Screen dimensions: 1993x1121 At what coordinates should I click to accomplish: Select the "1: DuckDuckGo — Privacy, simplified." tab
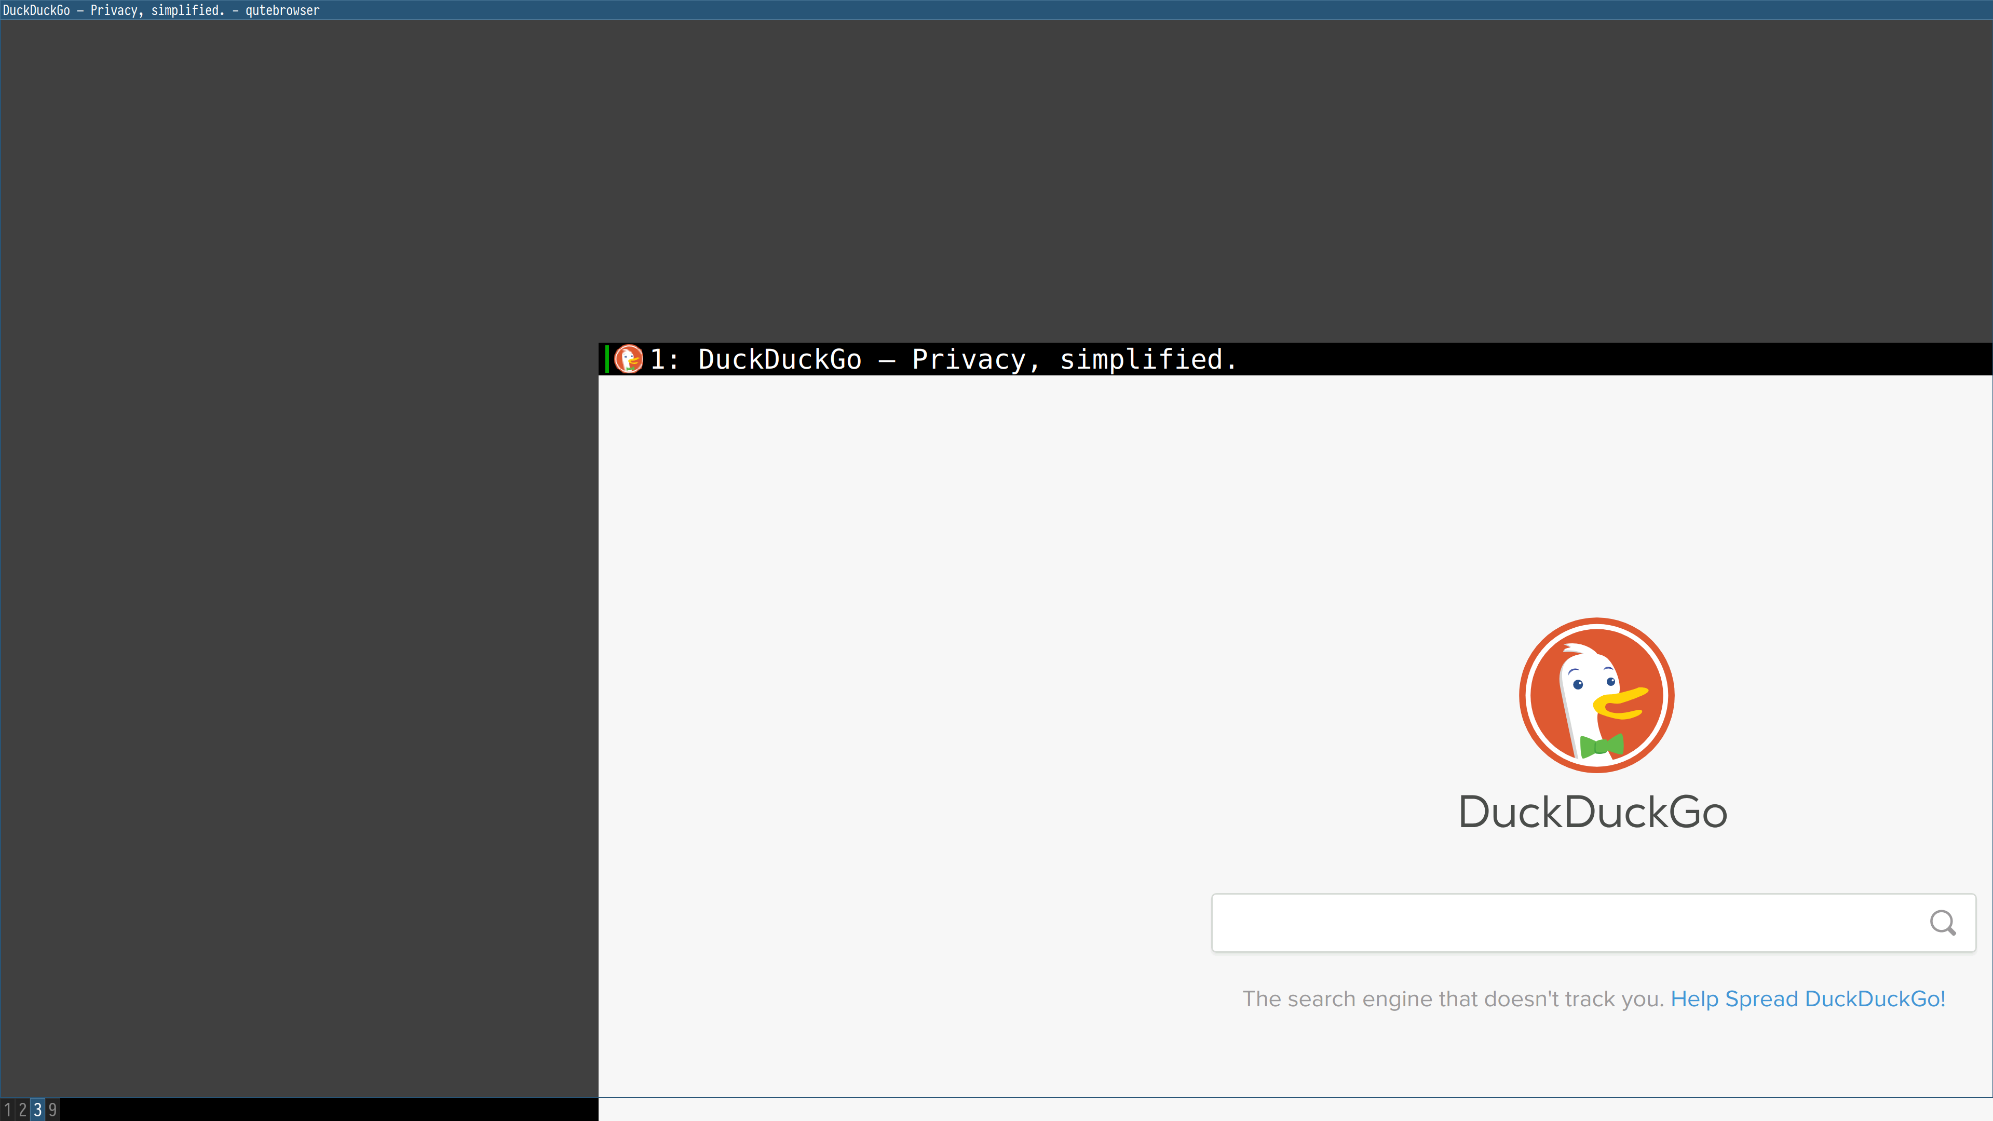click(x=928, y=359)
